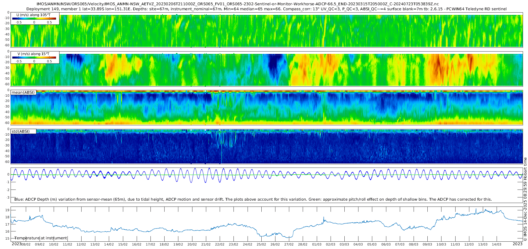Click the 05/03 date tick label
The image size is (528, 249).
click(x=372, y=244)
